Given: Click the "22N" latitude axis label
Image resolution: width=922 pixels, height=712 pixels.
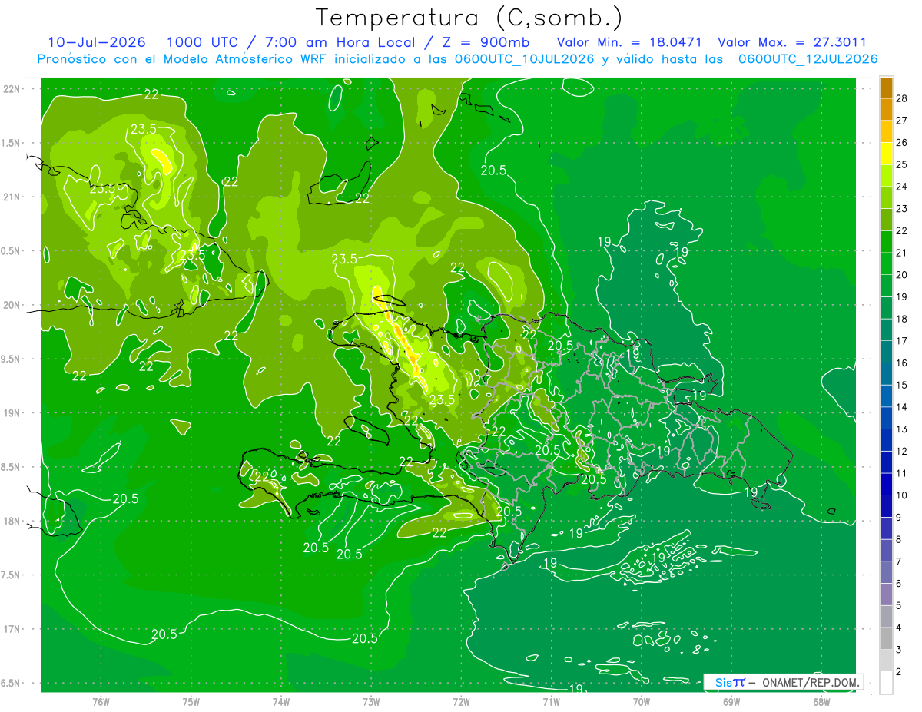Looking at the screenshot, I should pos(12,89).
